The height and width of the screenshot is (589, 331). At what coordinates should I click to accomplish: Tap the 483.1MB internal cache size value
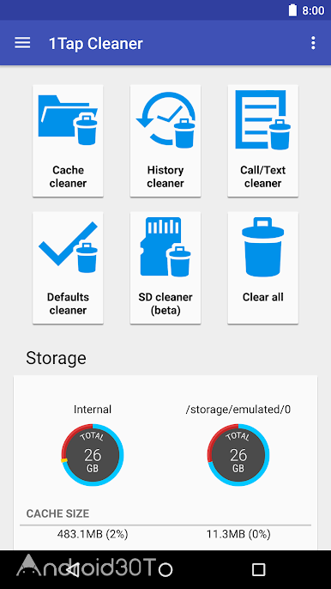point(93,534)
